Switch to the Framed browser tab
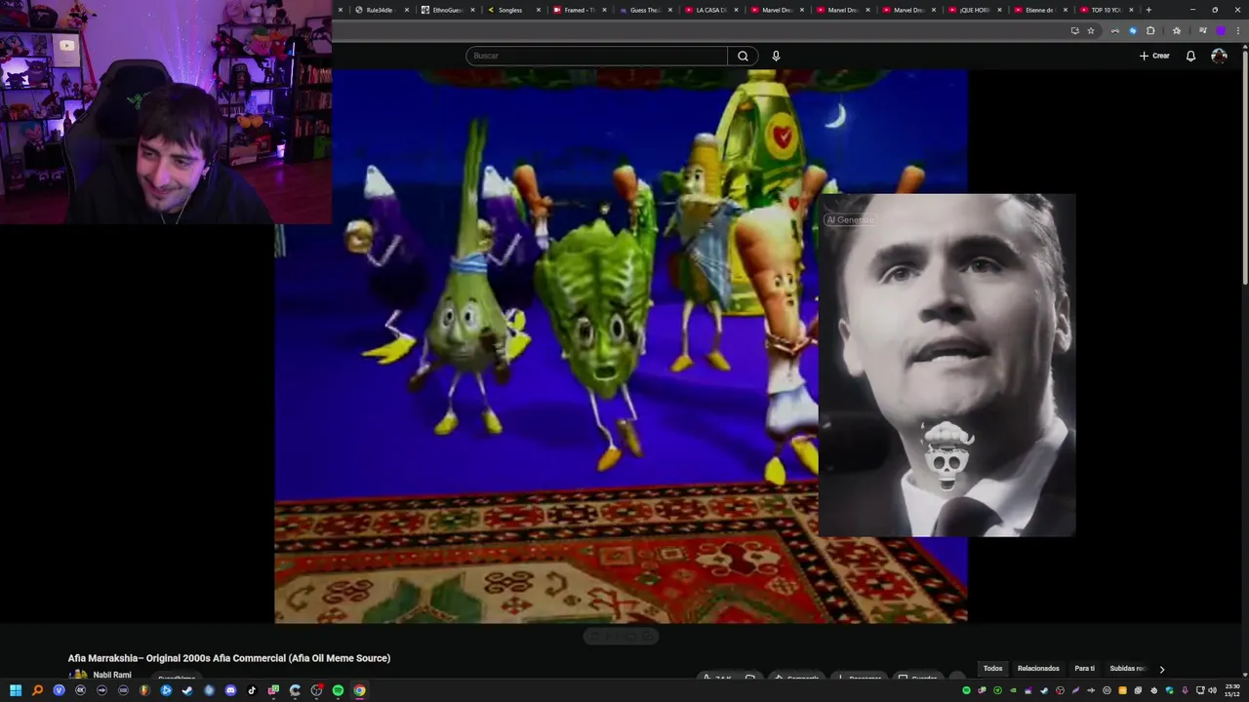 (579, 10)
